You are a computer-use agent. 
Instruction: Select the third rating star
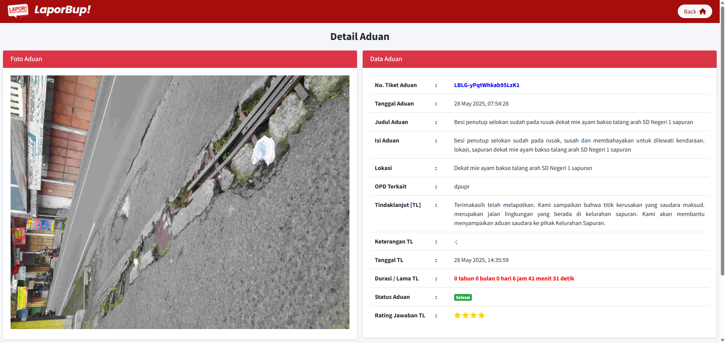[473, 315]
